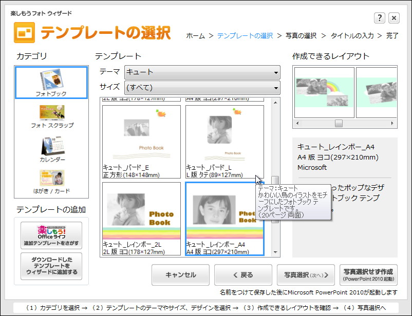
Task: Select the フォト スクラップ category icon
Action: click(x=51, y=112)
